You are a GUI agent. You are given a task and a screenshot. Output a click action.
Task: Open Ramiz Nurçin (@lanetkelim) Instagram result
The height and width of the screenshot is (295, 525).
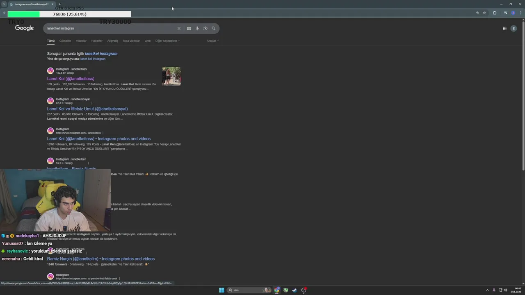coord(101,259)
